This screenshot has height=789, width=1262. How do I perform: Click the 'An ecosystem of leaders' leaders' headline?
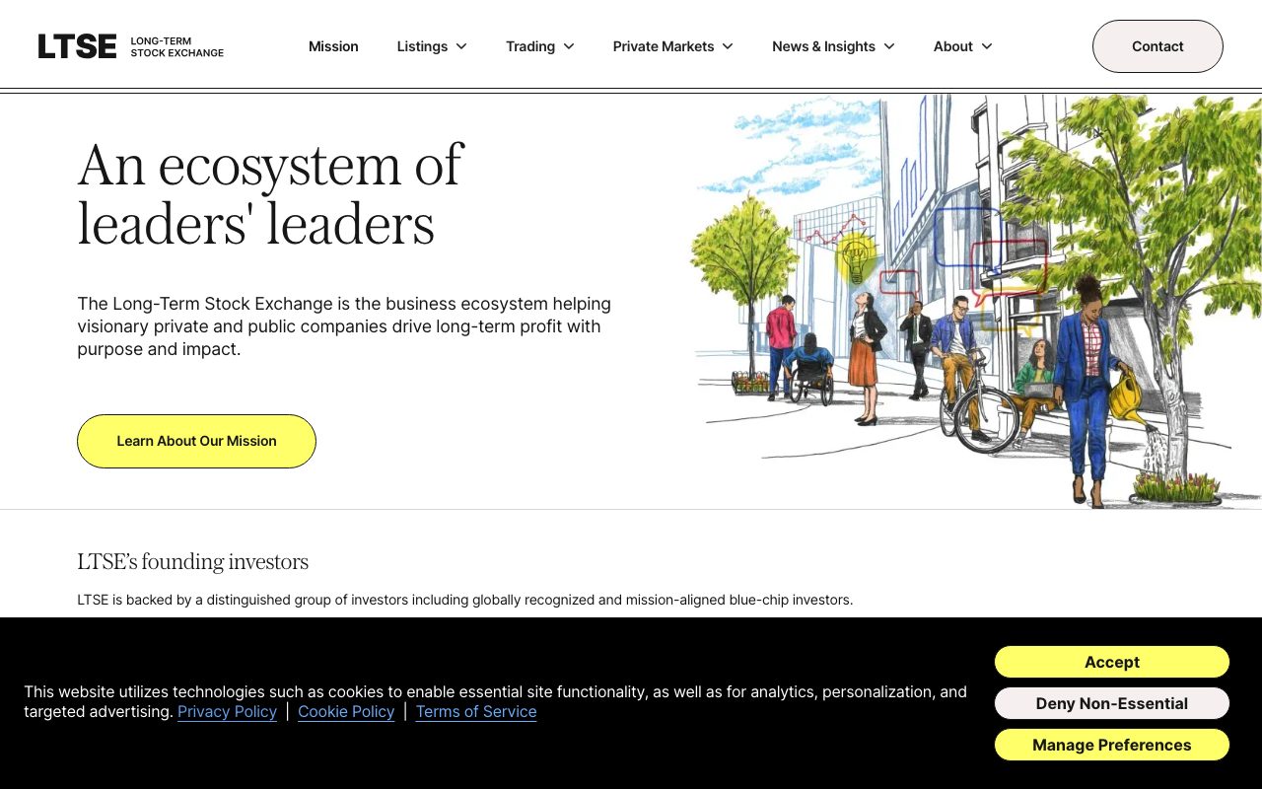(270, 193)
